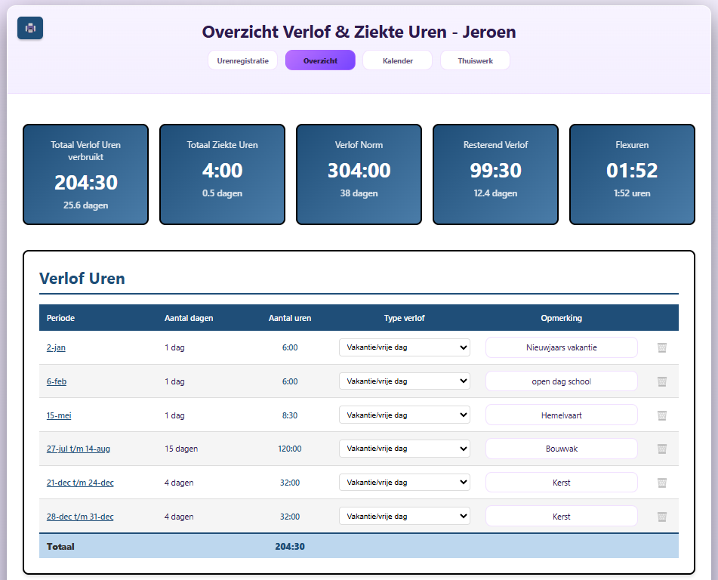Edit the Nieuwjaars vakantie remark field
Screen dimensions: 718x580
pyautogui.click(x=561, y=347)
